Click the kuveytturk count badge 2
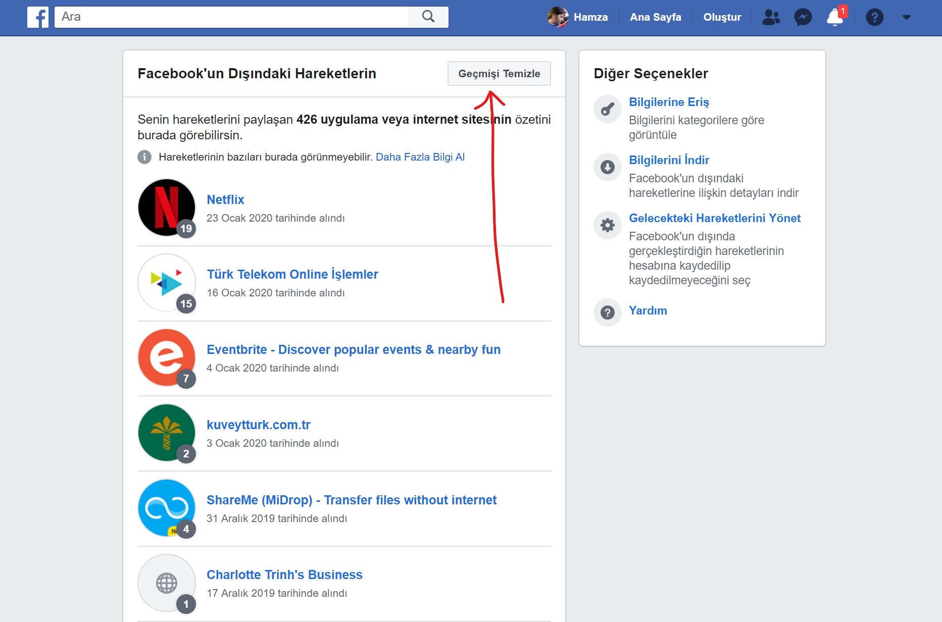The image size is (942, 622). 186,453
